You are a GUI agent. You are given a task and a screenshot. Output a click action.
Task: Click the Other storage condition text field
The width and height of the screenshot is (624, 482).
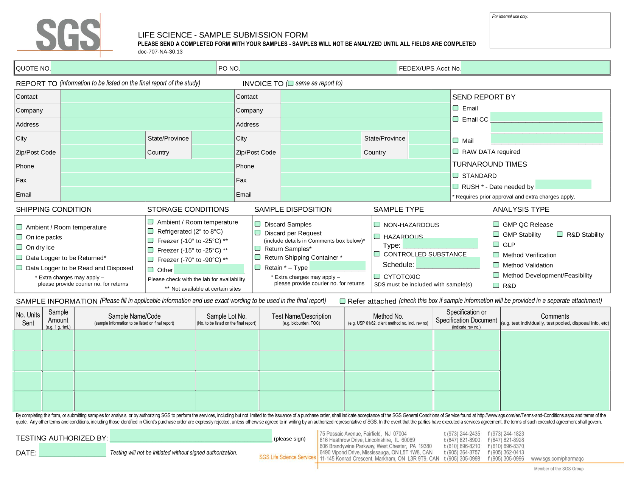coord(209,269)
